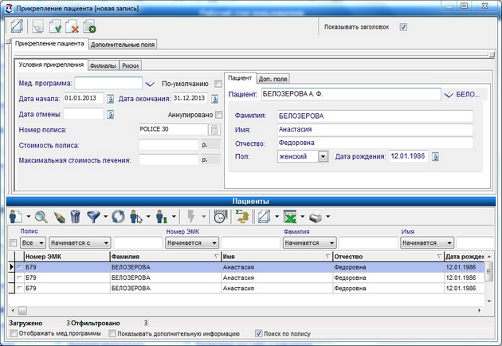This screenshot has height=346, width=502.
Task: Open the Филиалы tab
Action: tap(103, 65)
